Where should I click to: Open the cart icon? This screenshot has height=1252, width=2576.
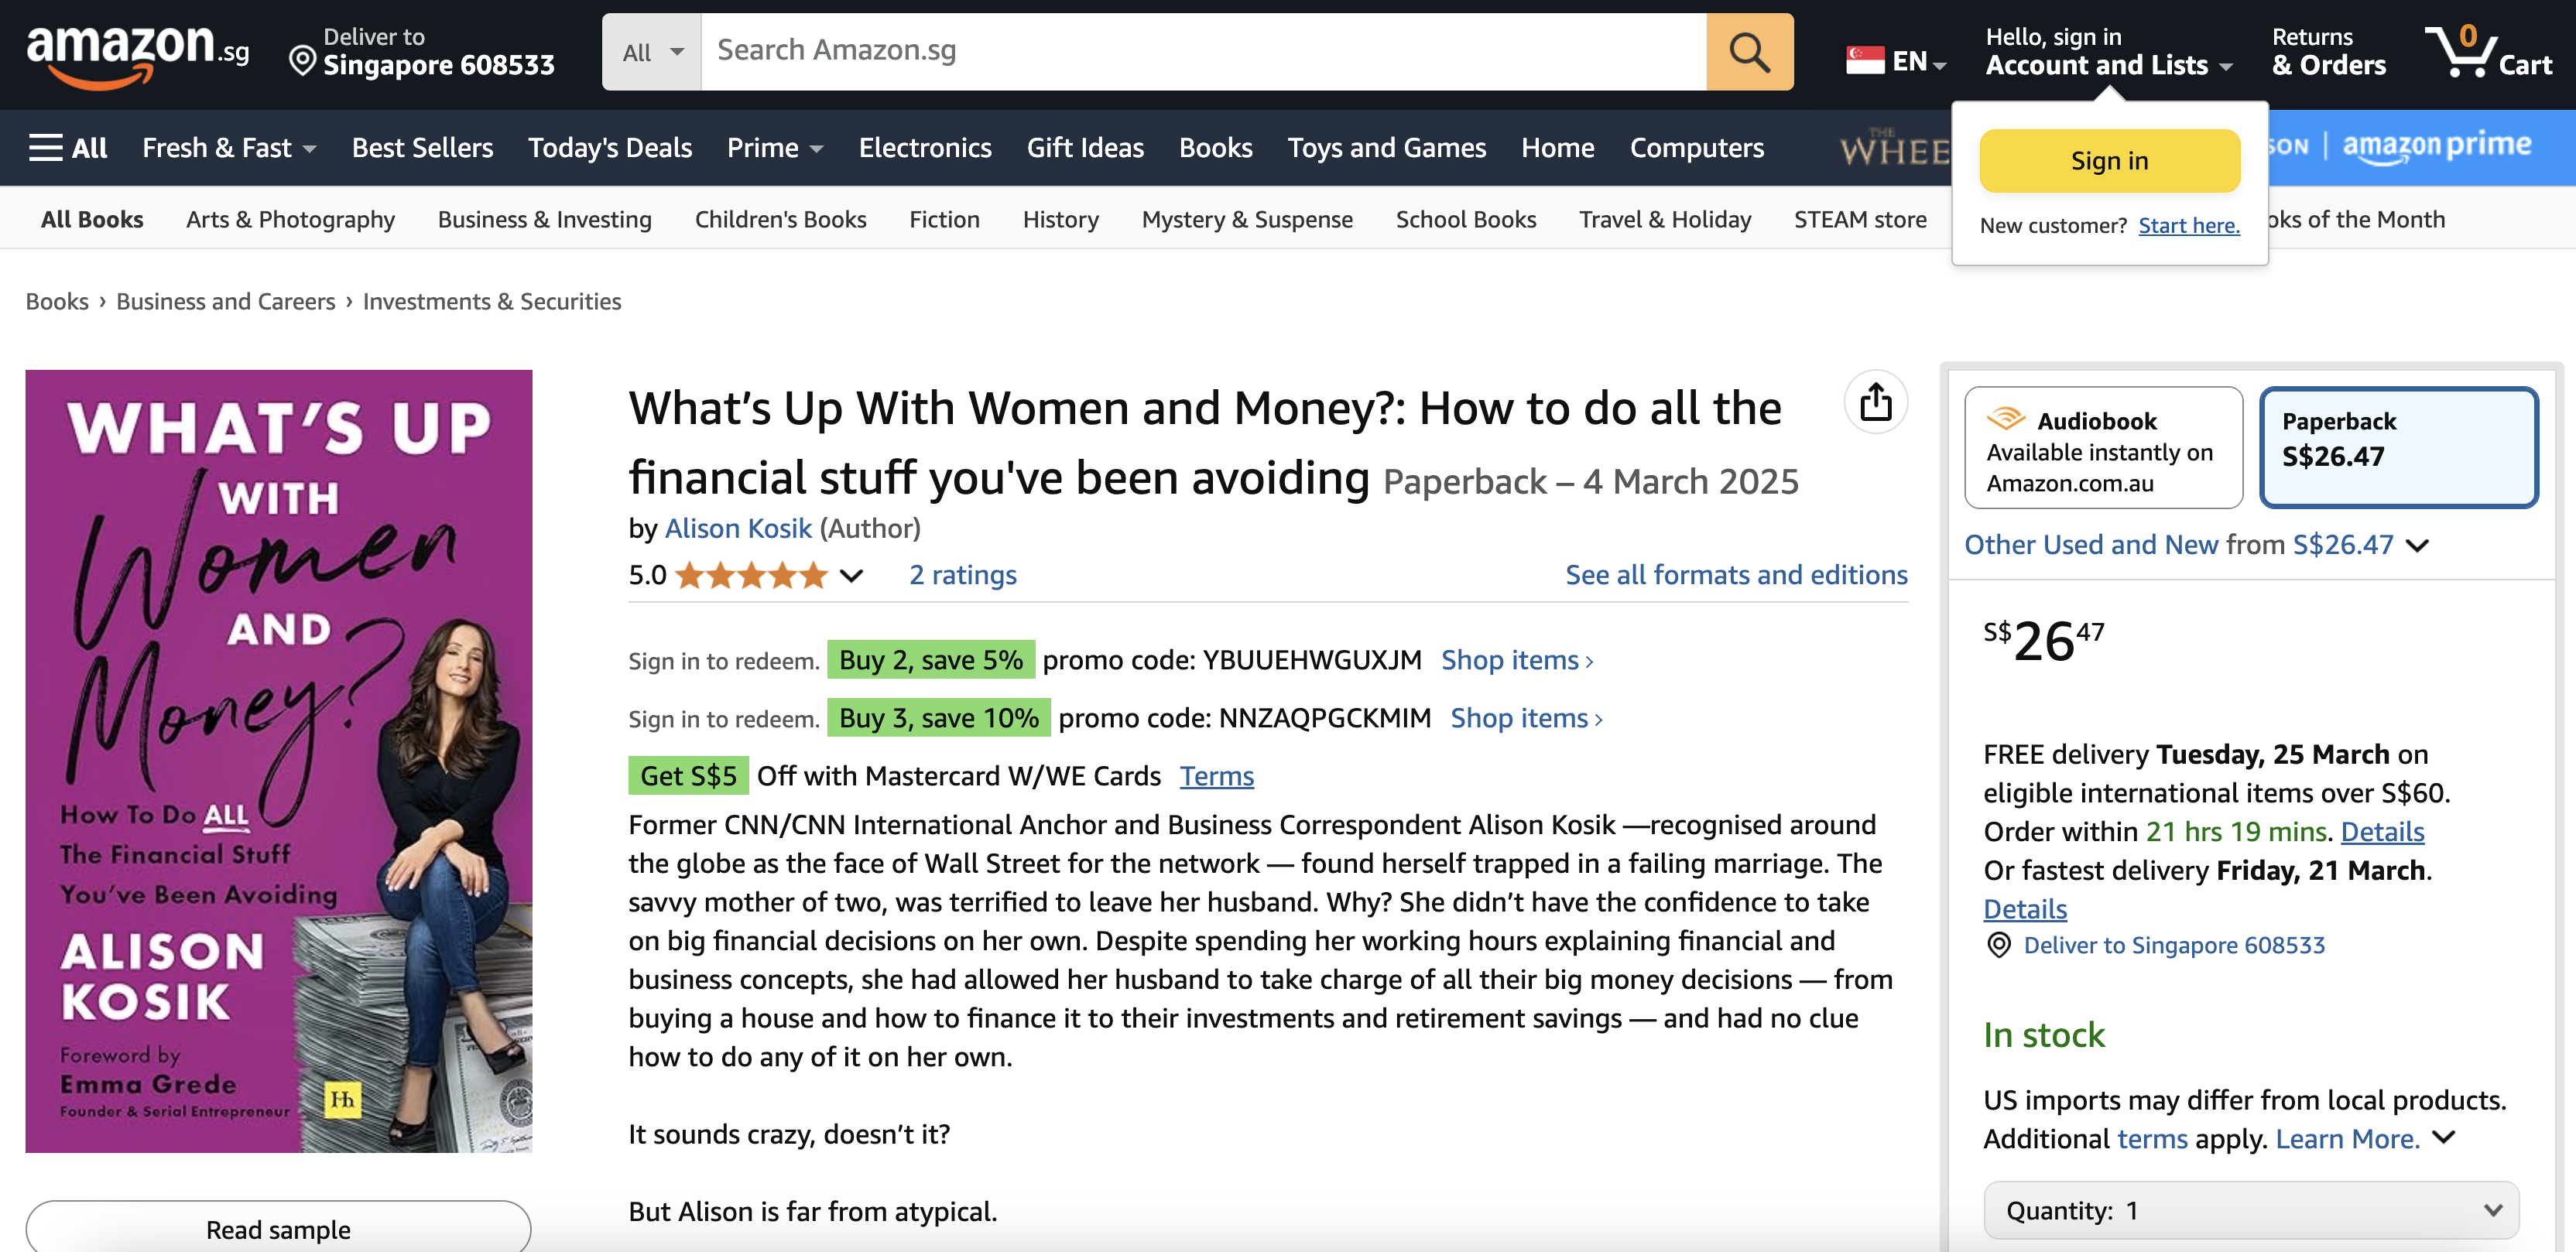[2488, 51]
